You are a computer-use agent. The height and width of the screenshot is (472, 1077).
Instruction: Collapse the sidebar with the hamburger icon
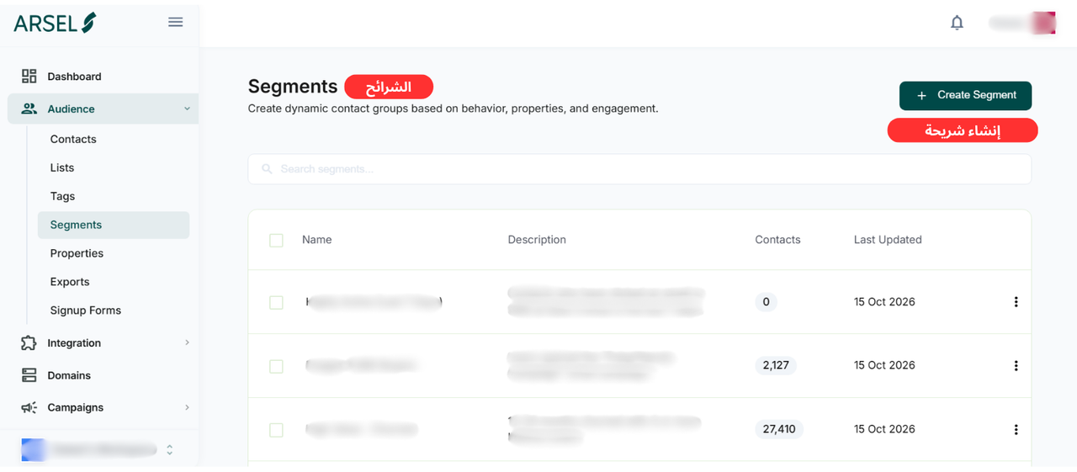tap(175, 22)
